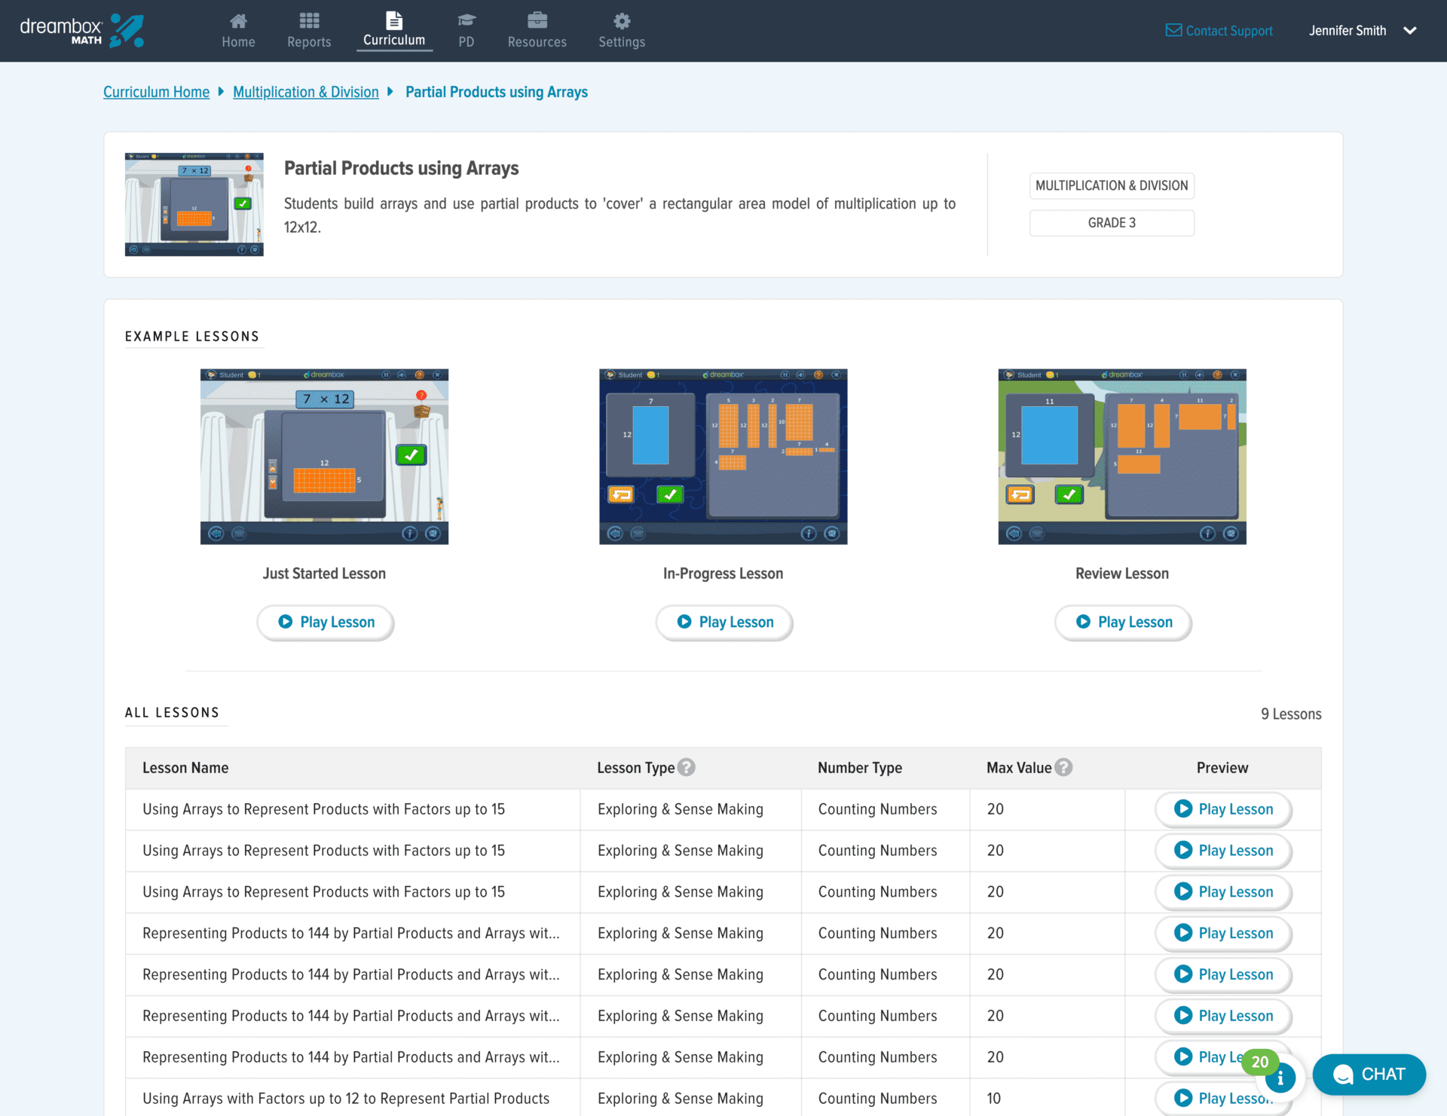The width and height of the screenshot is (1447, 1116).
Task: Go to the Curriculum Home breadcrumb
Action: (156, 92)
